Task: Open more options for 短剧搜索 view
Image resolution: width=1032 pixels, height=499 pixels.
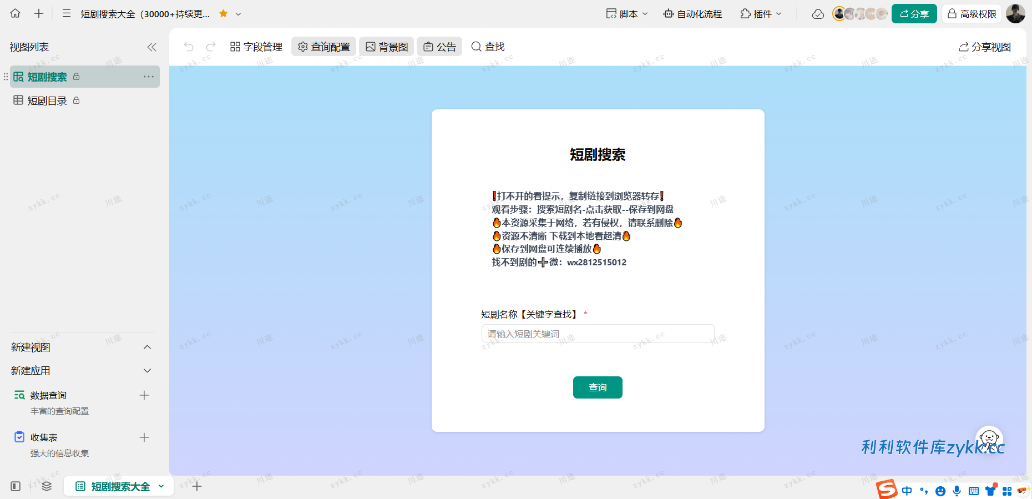Action: [149, 77]
